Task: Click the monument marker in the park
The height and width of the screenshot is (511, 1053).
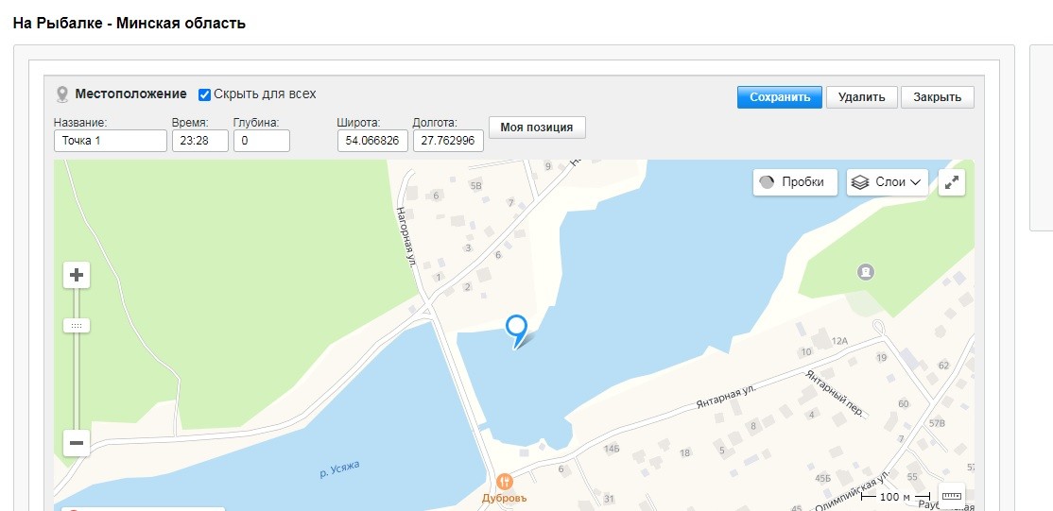Action: [x=864, y=272]
